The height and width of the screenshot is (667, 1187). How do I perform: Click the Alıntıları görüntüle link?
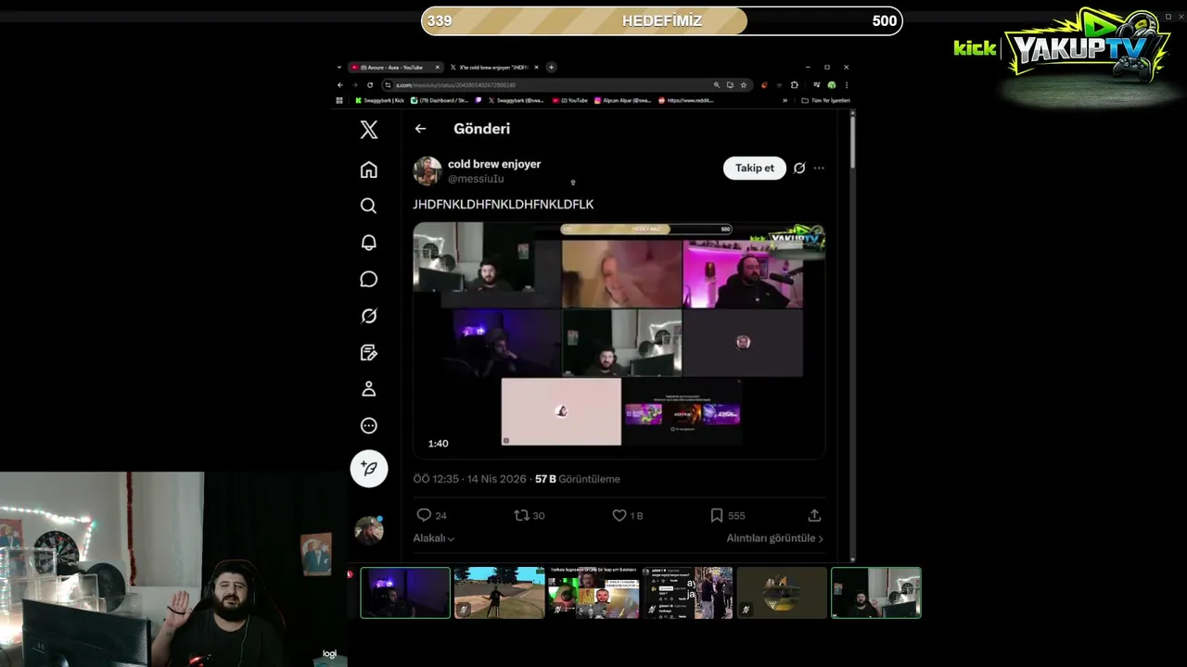point(774,538)
